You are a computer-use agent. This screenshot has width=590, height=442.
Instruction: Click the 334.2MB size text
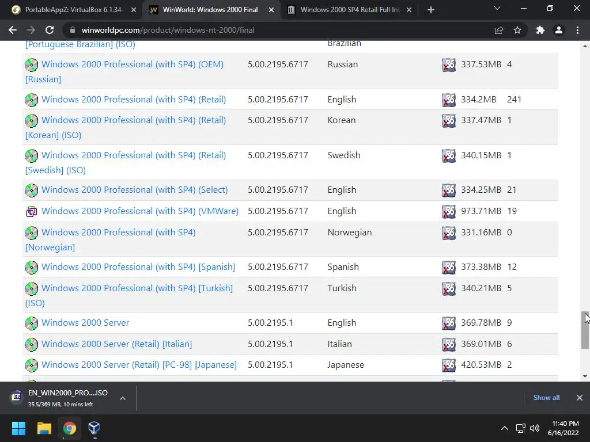pyautogui.click(x=478, y=99)
